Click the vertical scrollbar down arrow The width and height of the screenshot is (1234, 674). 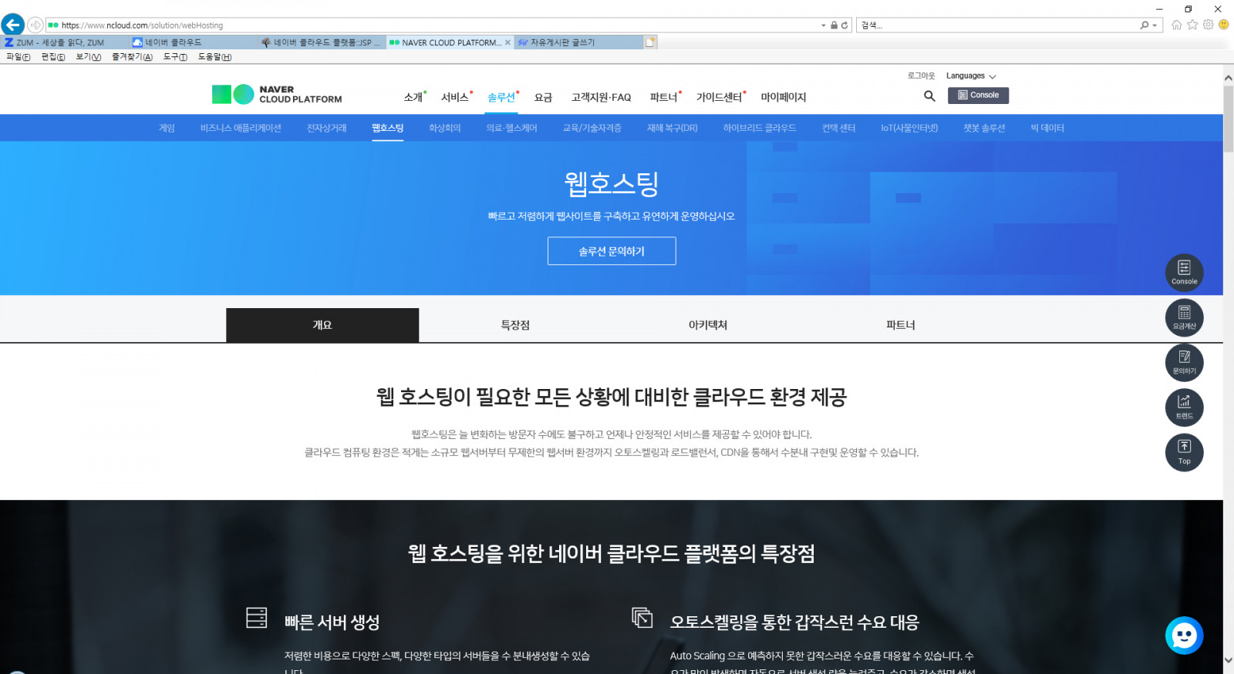[x=1228, y=660]
